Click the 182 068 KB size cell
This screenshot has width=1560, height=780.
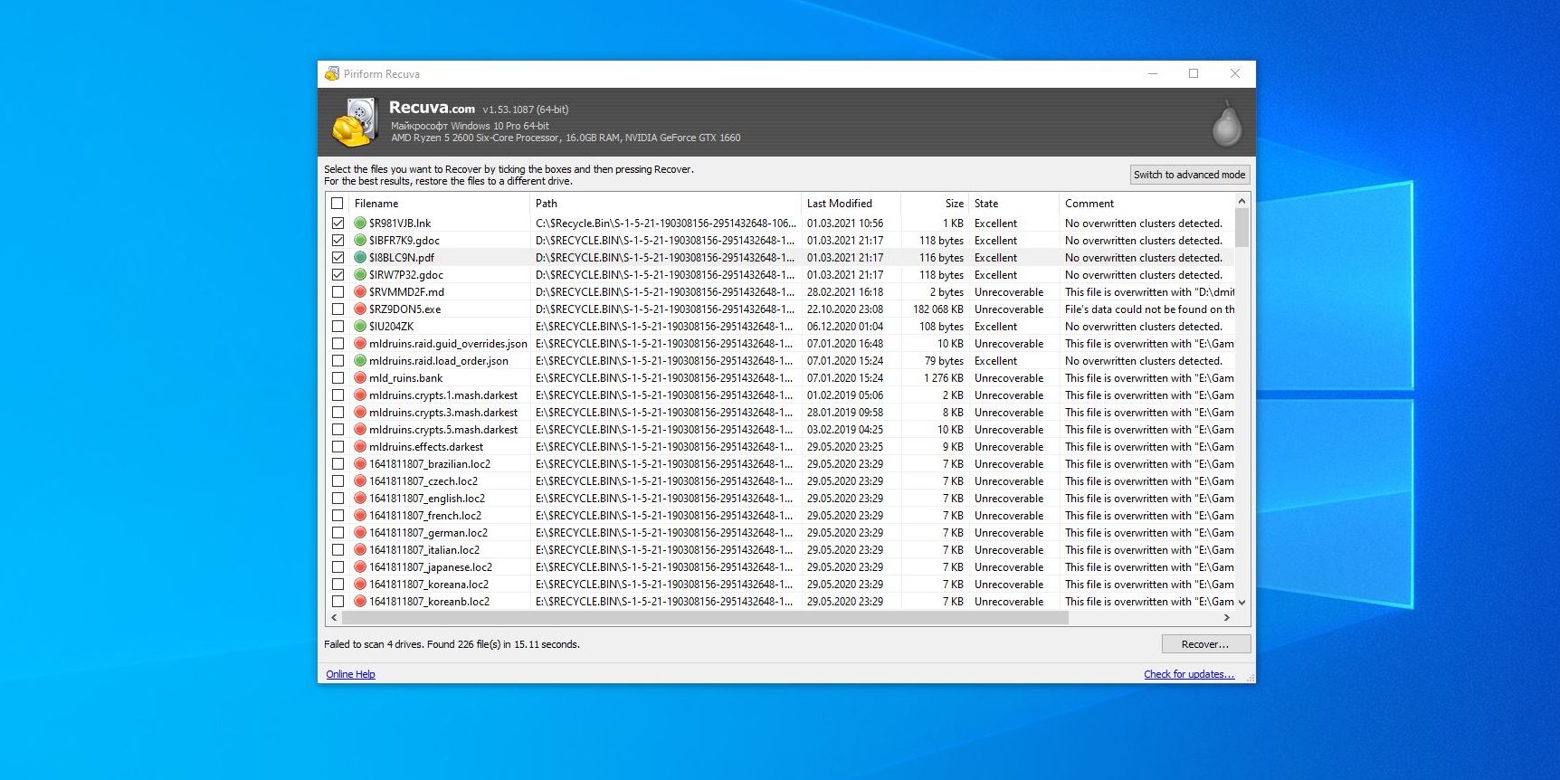938,309
